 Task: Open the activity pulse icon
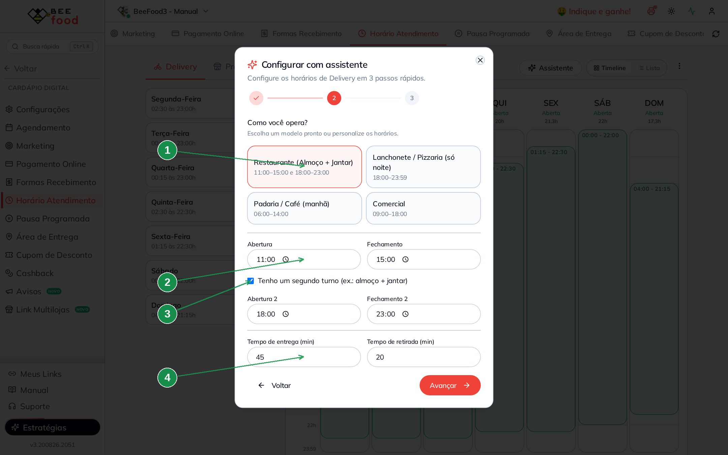point(692,11)
